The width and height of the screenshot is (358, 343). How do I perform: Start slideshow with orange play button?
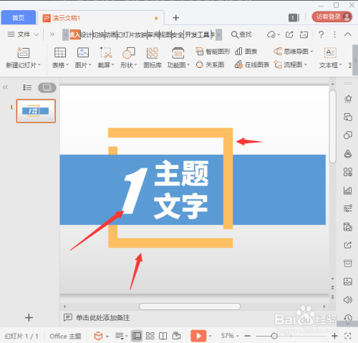click(198, 336)
